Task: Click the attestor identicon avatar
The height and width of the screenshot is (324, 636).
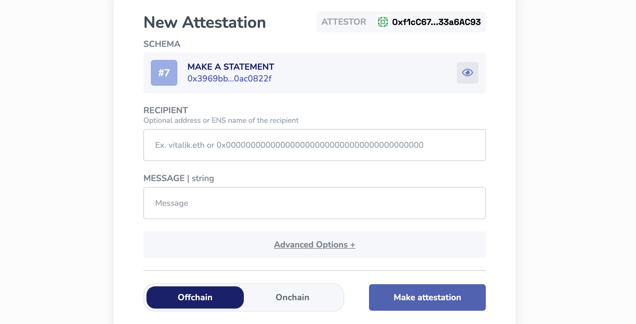Action: click(383, 22)
